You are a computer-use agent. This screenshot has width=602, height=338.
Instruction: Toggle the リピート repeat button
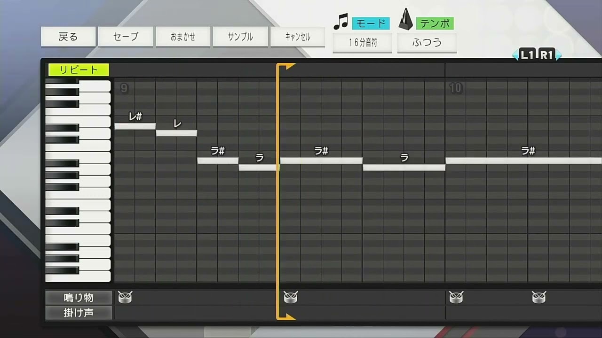(79, 70)
